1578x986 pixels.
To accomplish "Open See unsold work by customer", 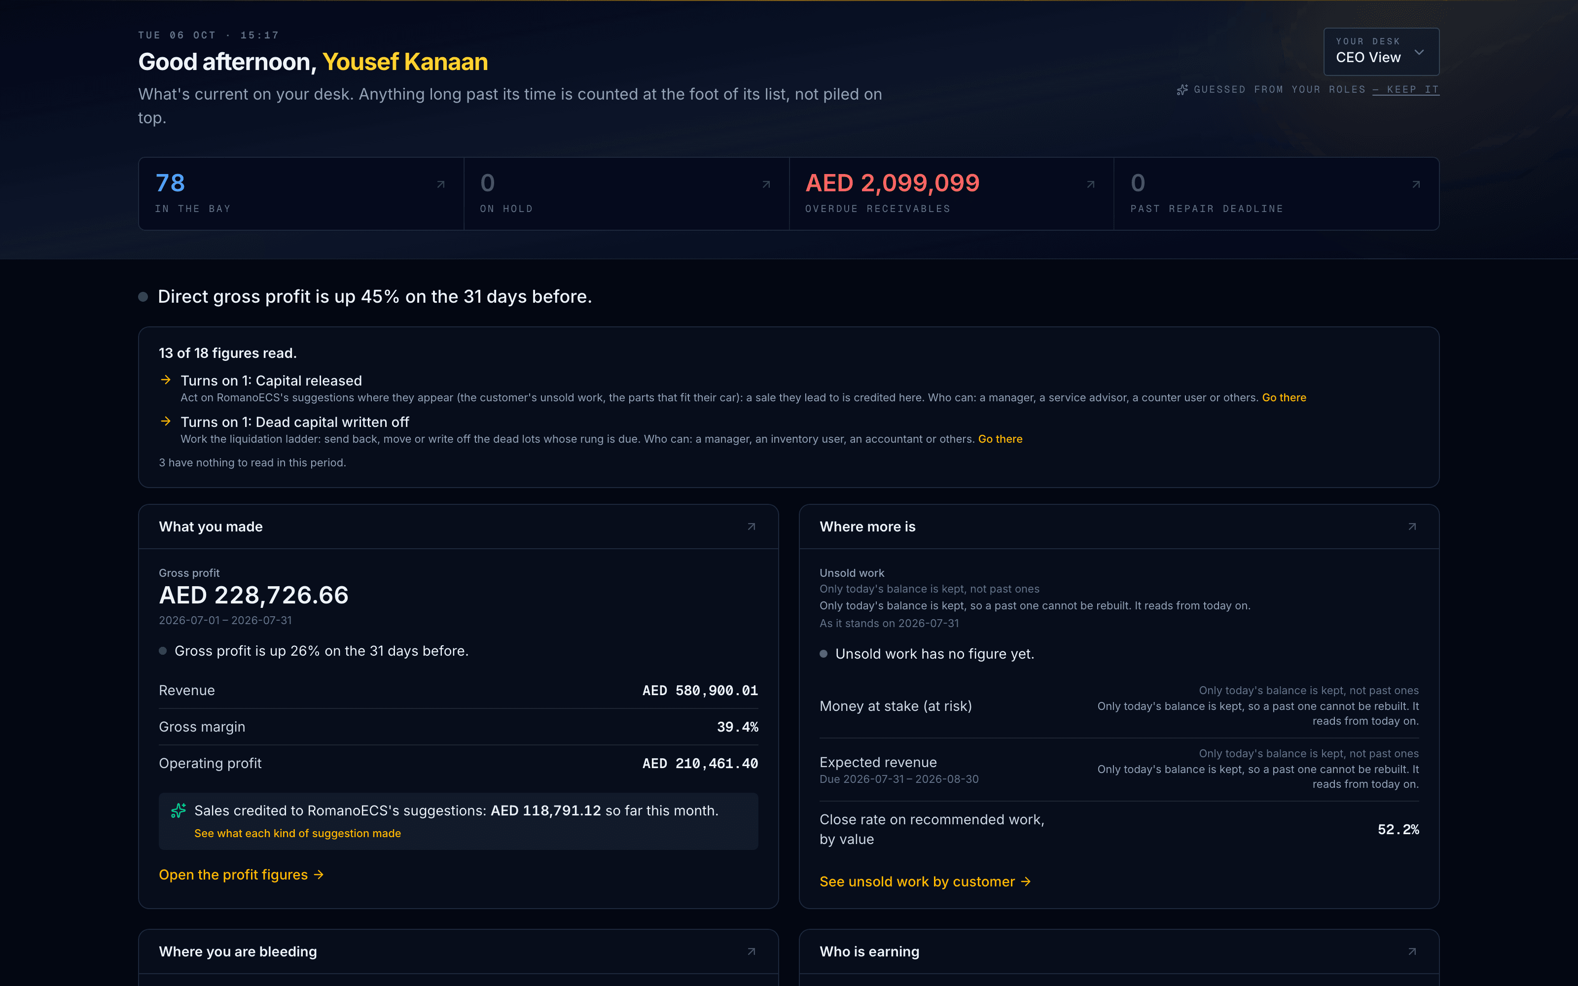I will pyautogui.click(x=925, y=881).
